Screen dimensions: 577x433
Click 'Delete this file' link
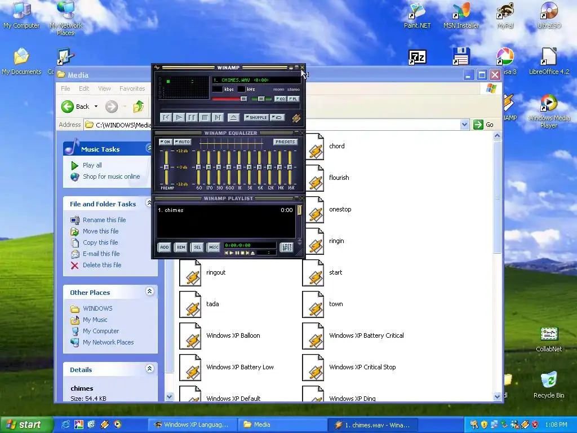102,265
